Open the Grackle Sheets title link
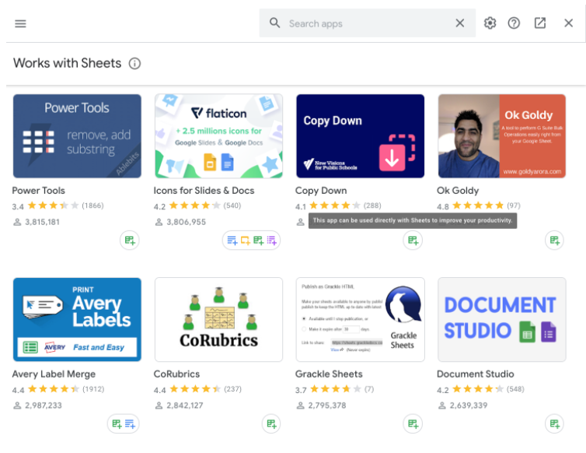 click(329, 374)
